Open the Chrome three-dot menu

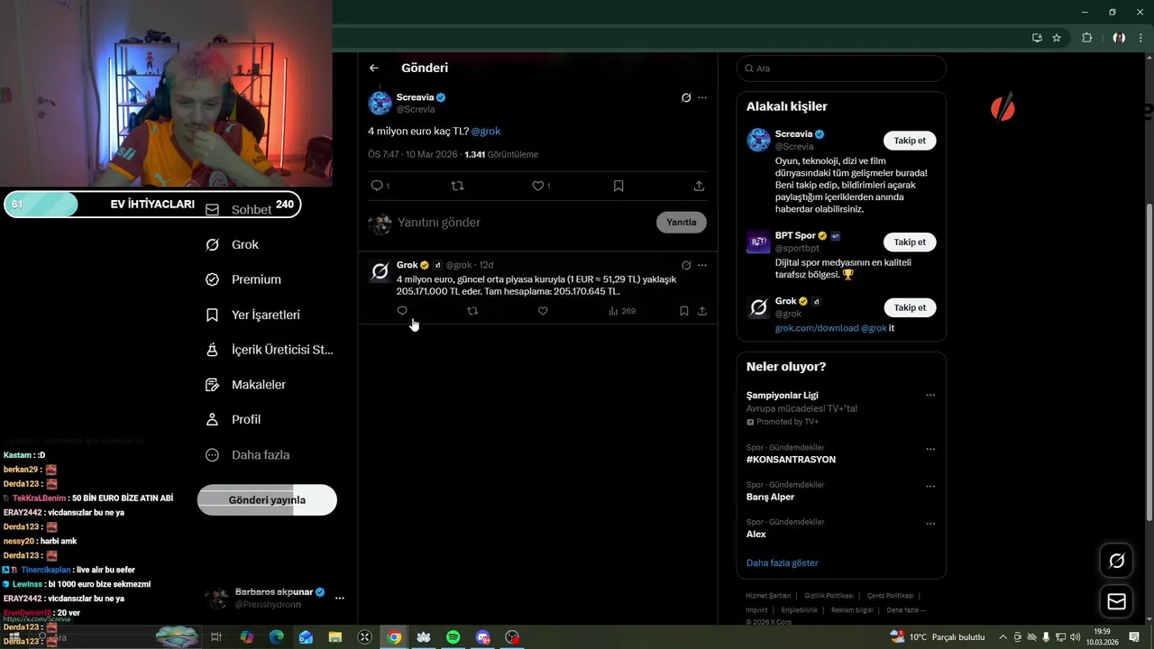[1140, 38]
